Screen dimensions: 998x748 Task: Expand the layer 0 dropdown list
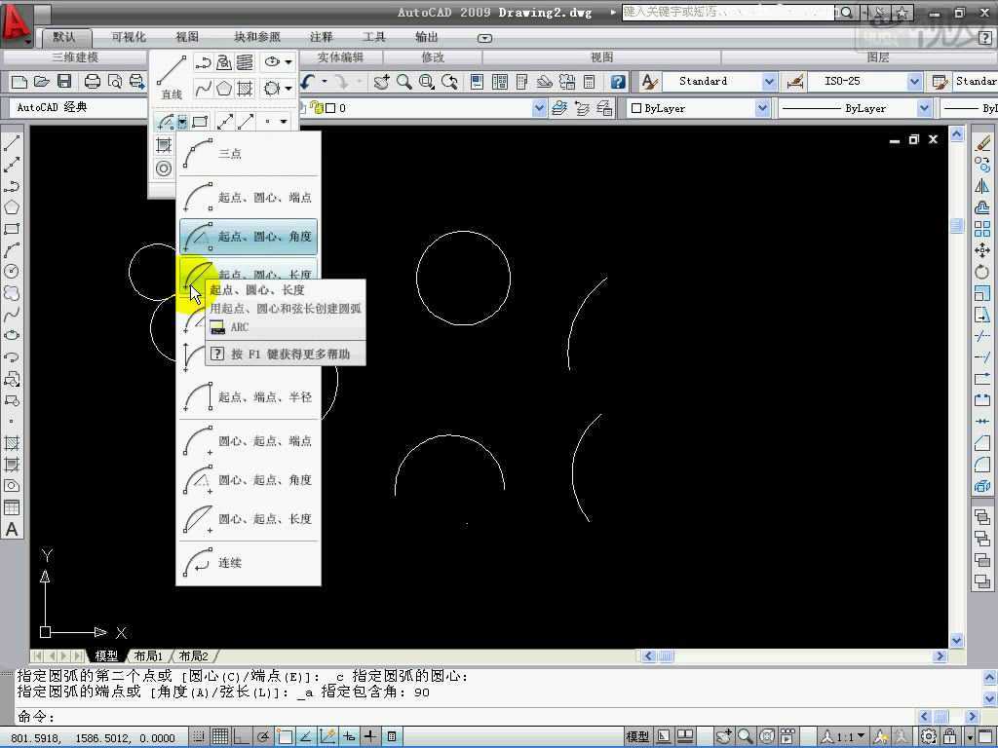tap(539, 108)
